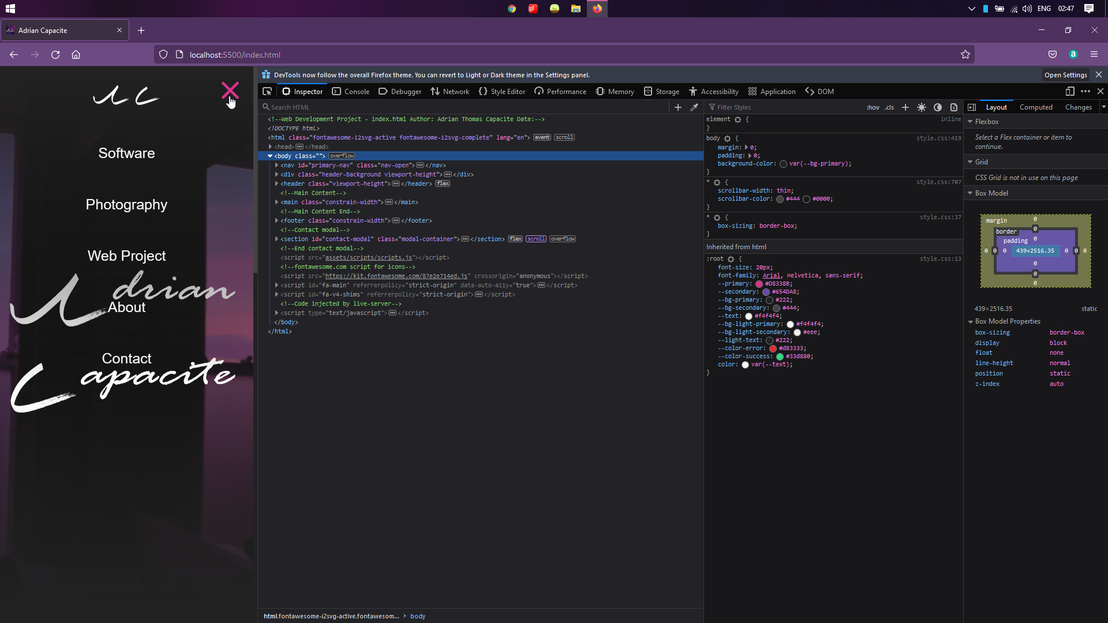Toggle the three-pane inspector layout icon
Image resolution: width=1108 pixels, height=623 pixels.
(x=972, y=107)
